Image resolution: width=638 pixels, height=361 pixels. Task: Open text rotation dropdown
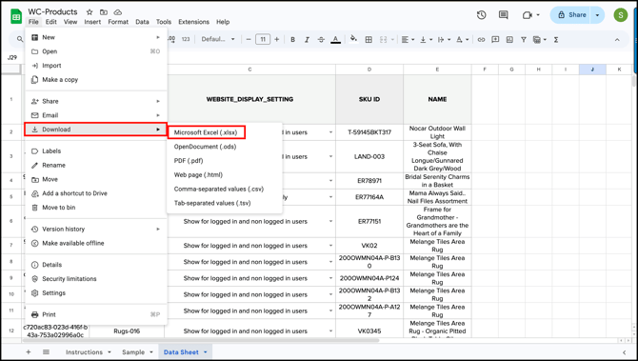pyautogui.click(x=462, y=39)
